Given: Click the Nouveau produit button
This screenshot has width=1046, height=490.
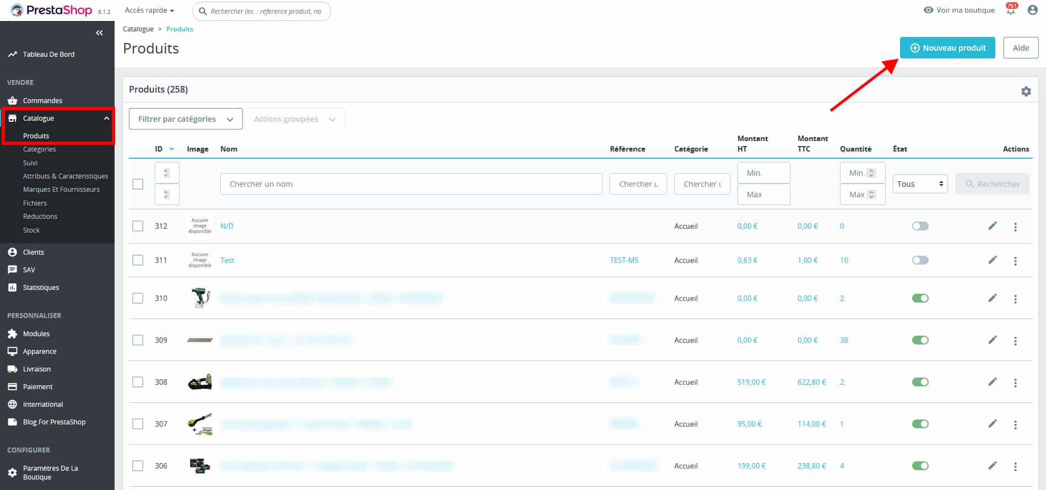Looking at the screenshot, I should [x=947, y=48].
